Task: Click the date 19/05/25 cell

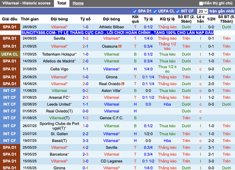Action: [x=30, y=154]
